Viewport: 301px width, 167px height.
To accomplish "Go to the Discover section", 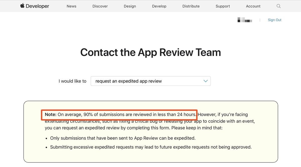I will point(100,6).
